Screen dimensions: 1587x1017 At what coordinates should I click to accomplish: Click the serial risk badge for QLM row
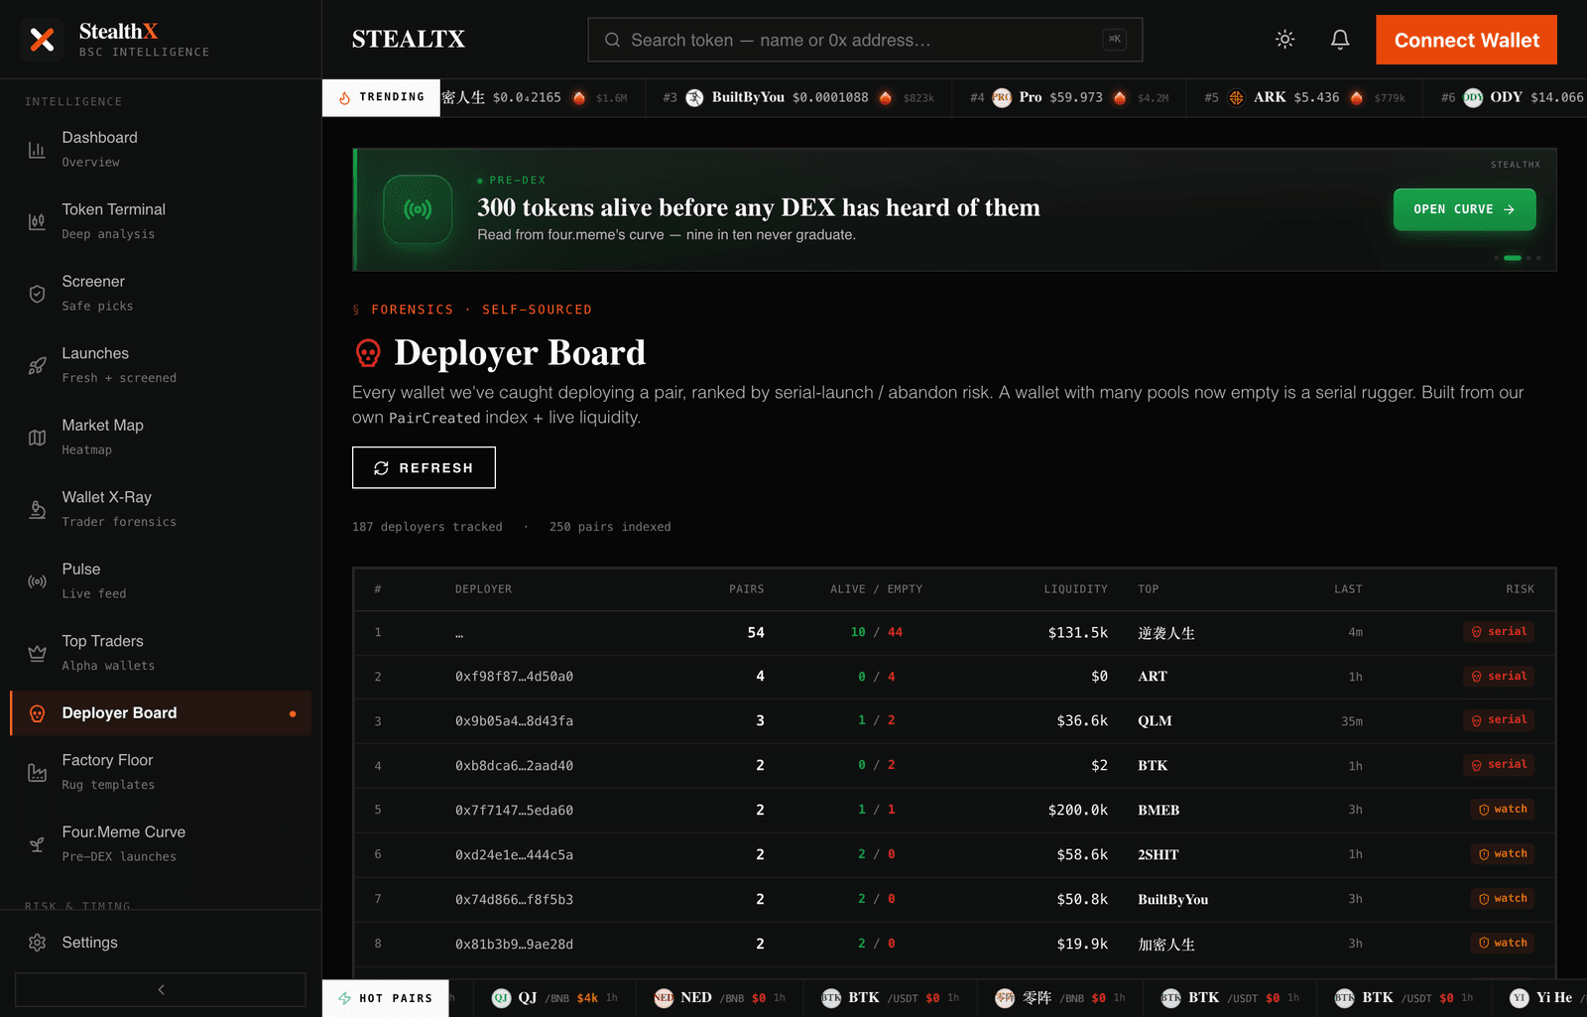1499,719
